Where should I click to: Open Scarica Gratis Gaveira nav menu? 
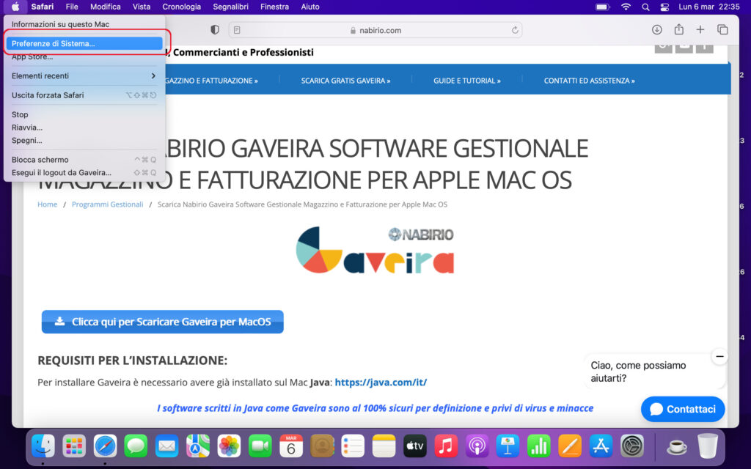345,81
